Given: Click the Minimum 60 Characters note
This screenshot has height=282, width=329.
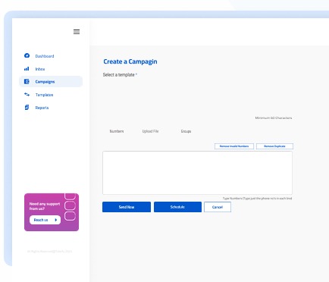Looking at the screenshot, I should (x=274, y=118).
